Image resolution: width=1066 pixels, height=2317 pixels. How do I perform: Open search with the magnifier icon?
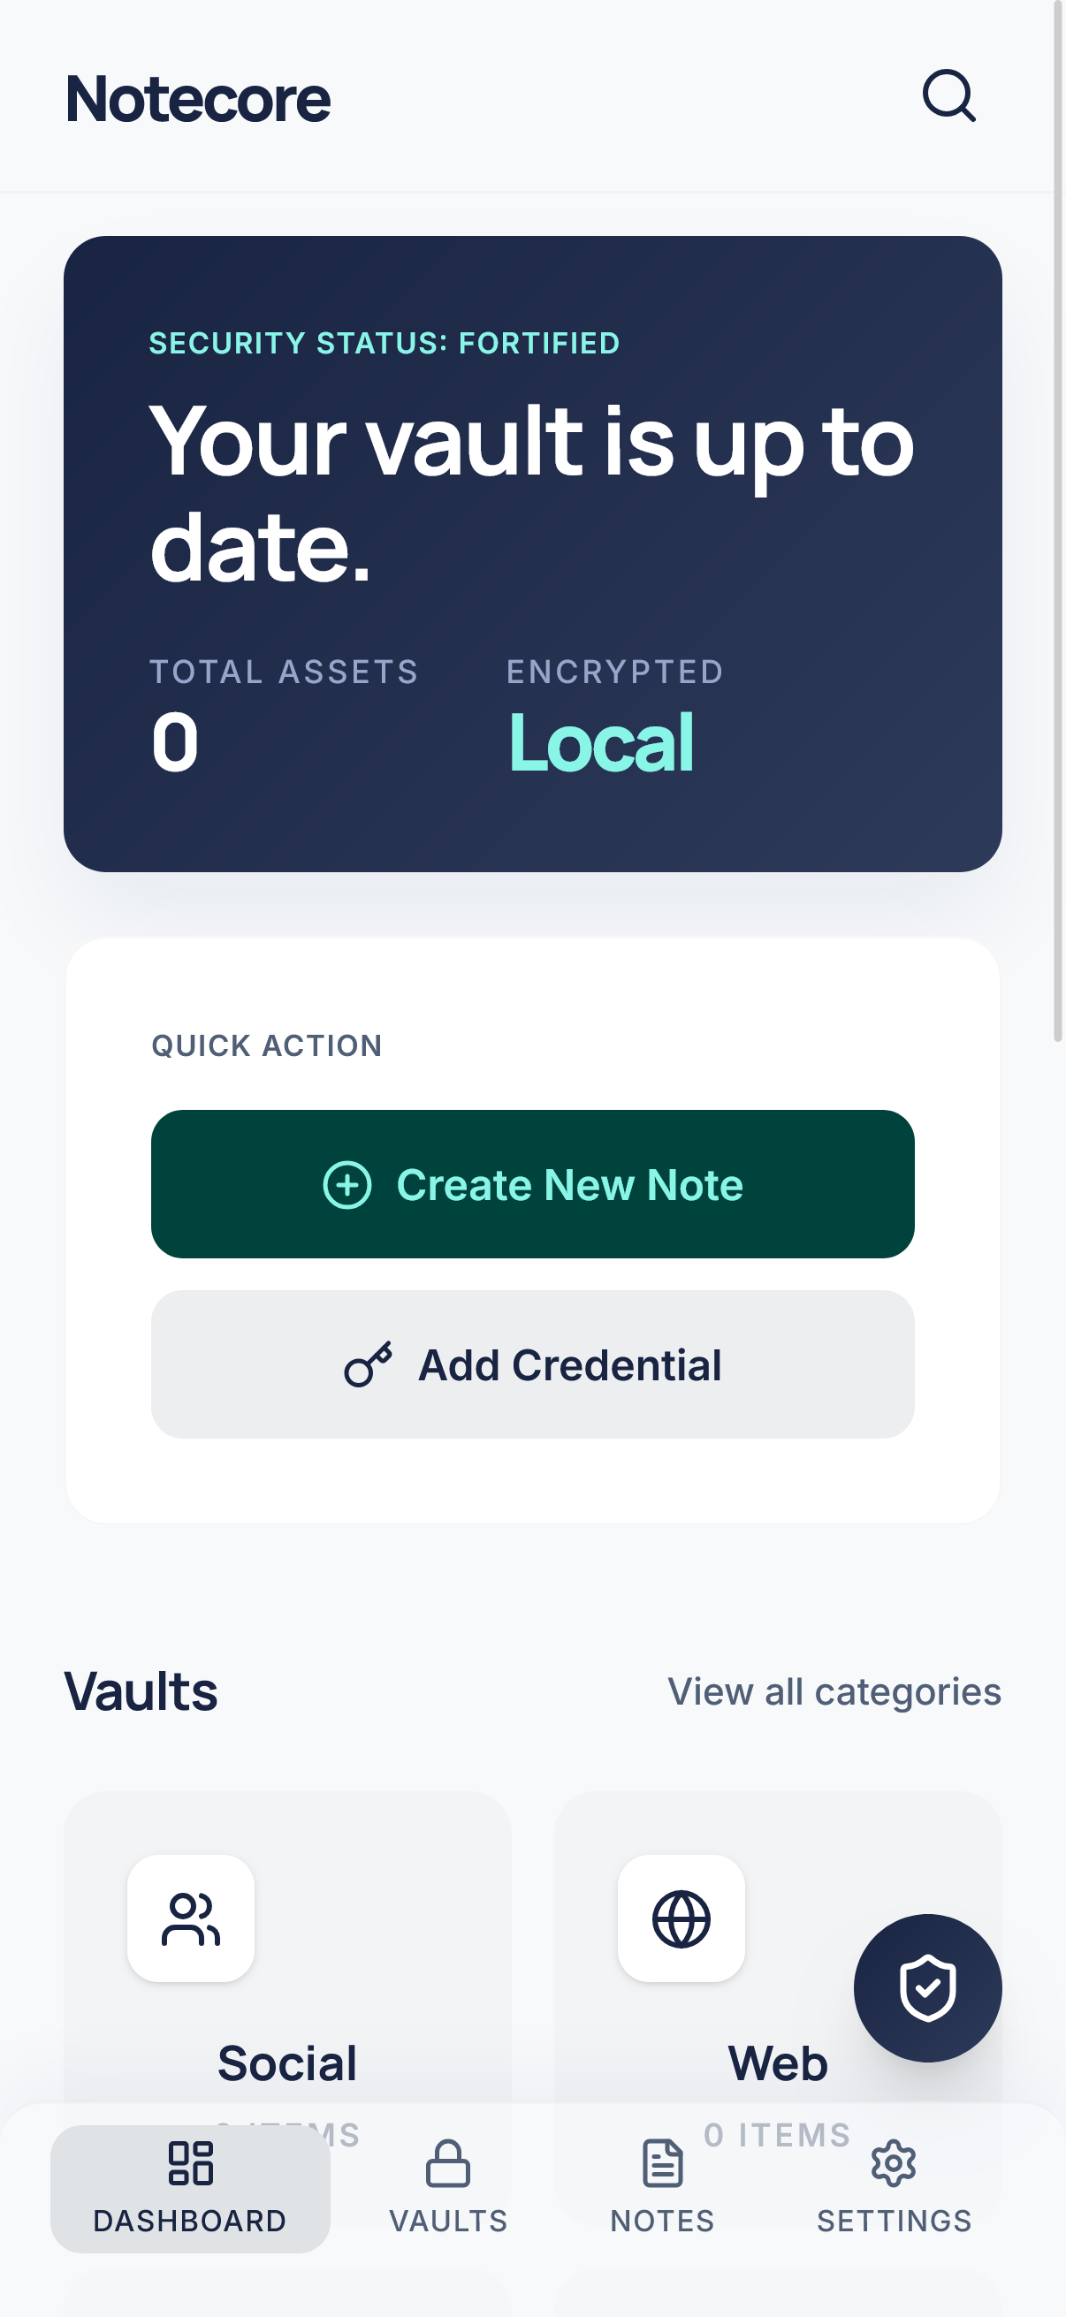tap(948, 95)
